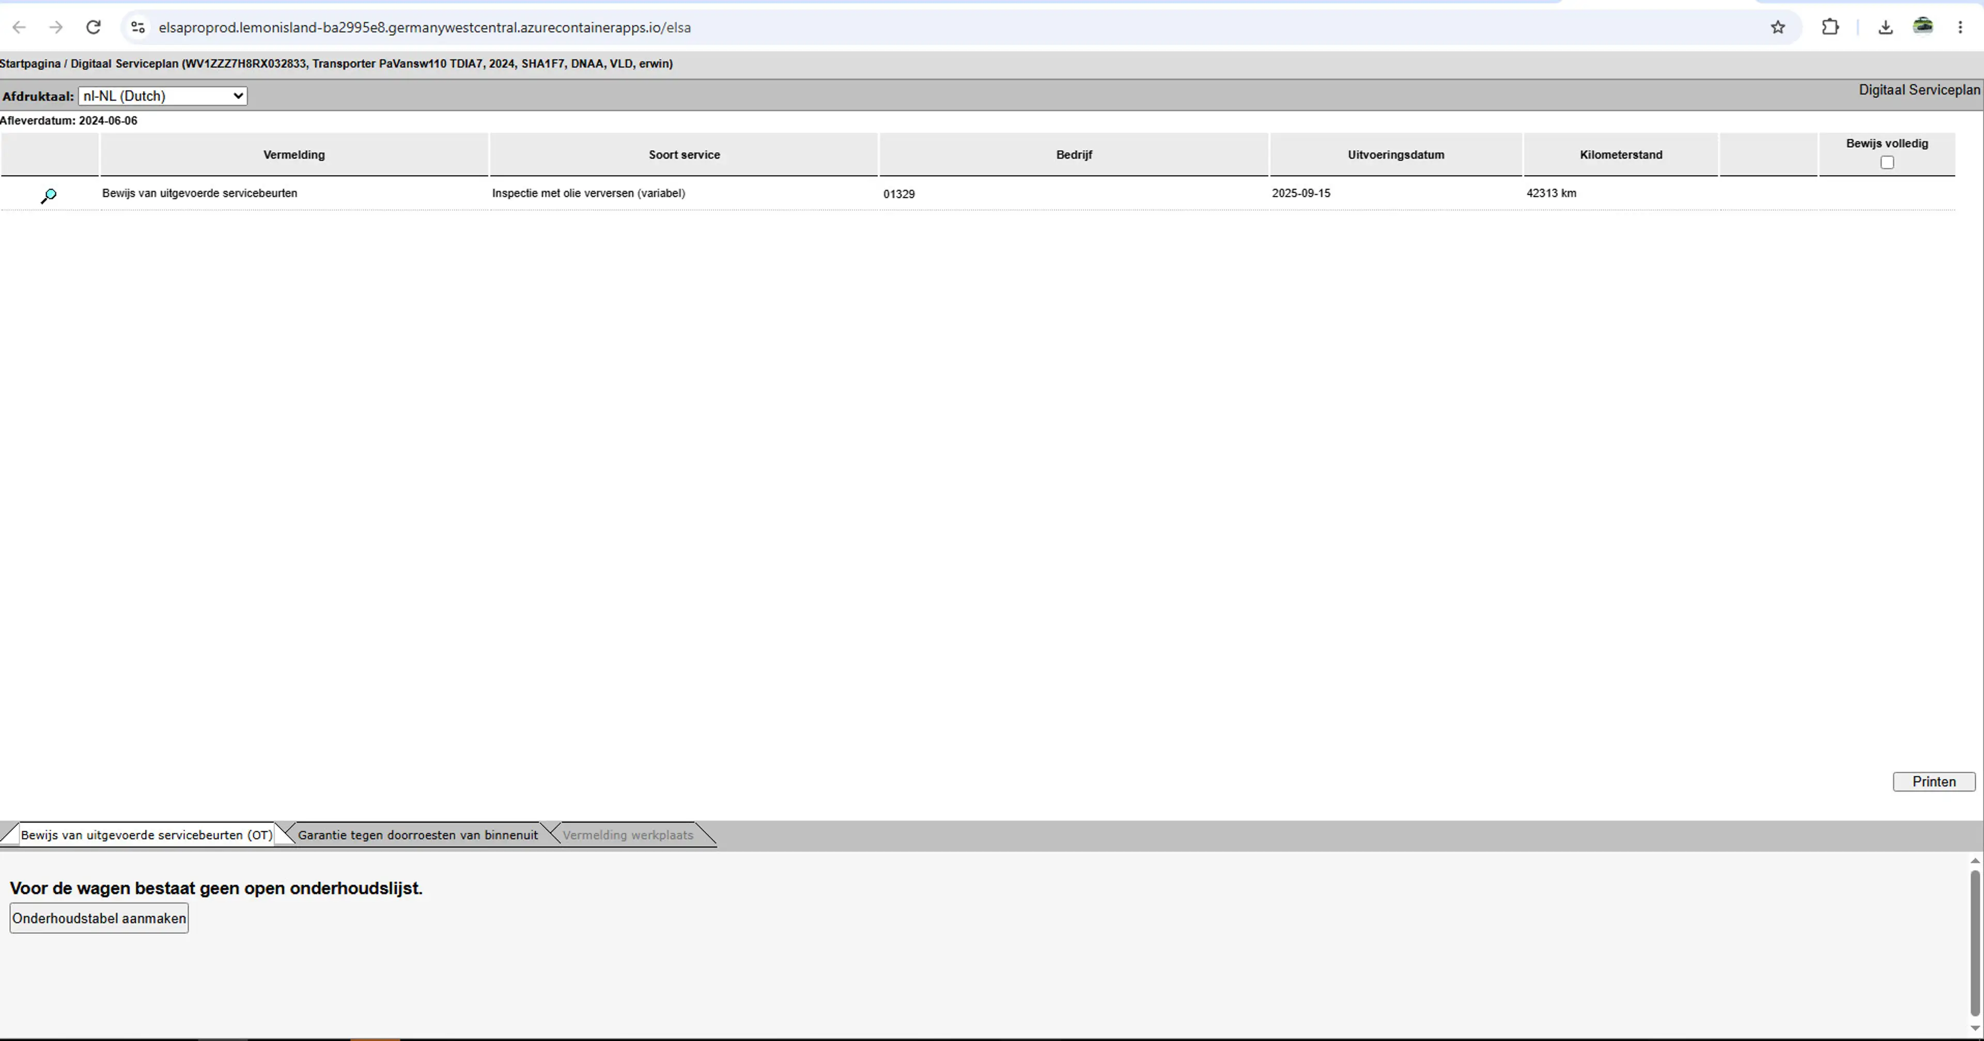This screenshot has width=1984, height=1041.
Task: Open the browser profile avatar
Action: click(x=1923, y=27)
